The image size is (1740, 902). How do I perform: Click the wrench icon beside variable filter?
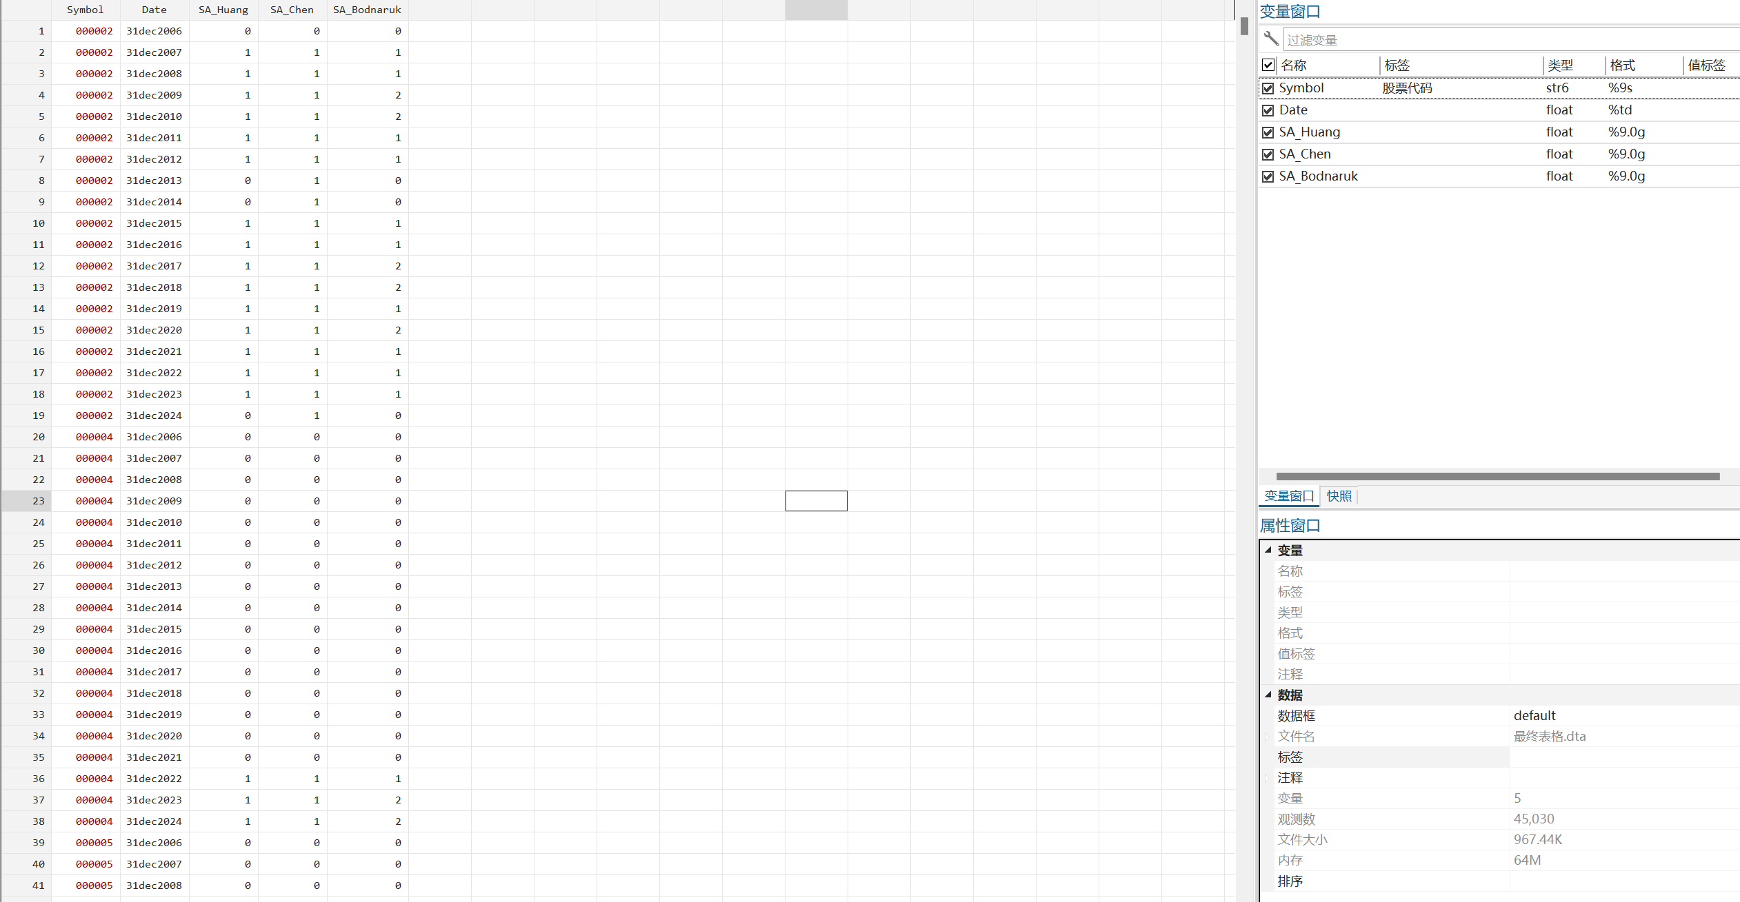click(x=1271, y=39)
